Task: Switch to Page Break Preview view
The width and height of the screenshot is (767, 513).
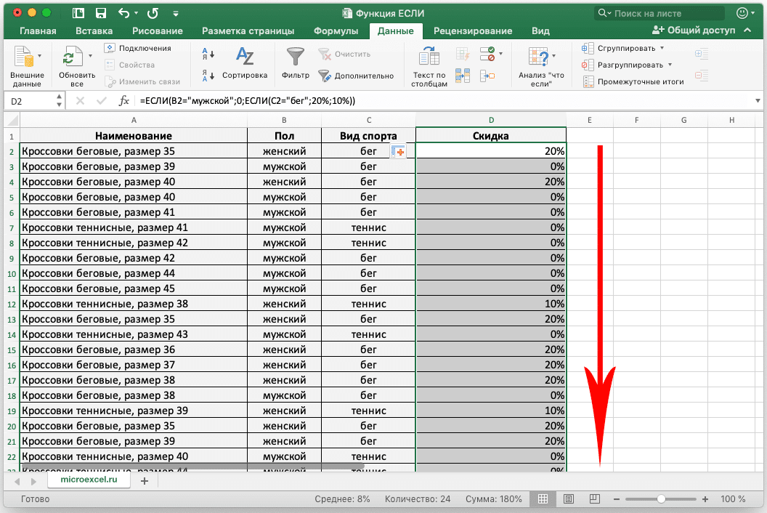Action: (x=595, y=499)
